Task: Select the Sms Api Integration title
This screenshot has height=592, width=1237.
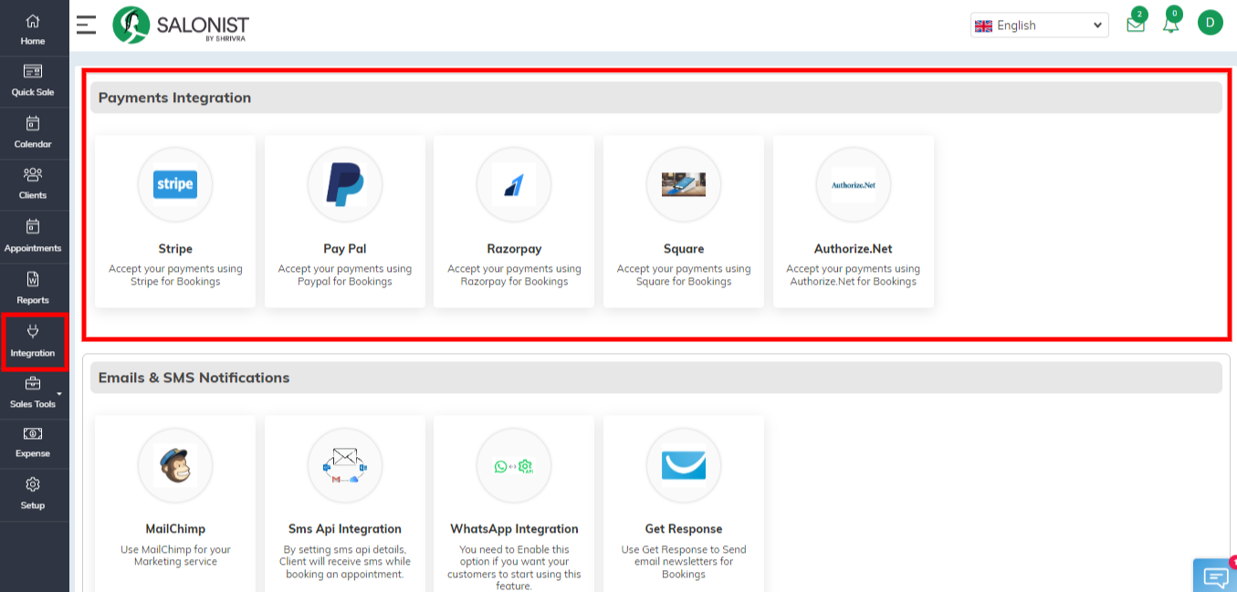Action: (345, 529)
